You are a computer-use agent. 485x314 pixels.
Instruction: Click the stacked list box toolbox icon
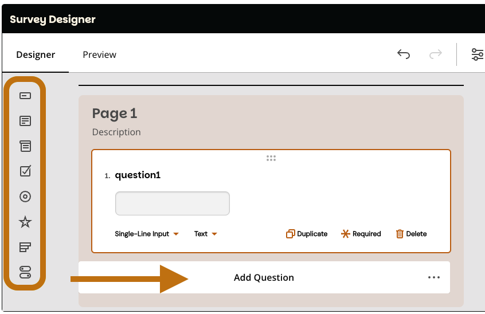click(x=25, y=146)
